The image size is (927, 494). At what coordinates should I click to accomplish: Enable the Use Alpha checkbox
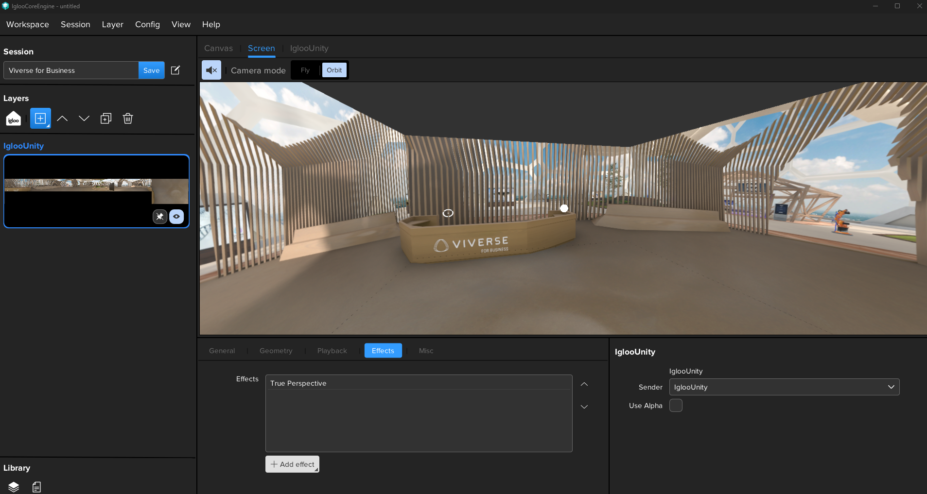pyautogui.click(x=676, y=406)
